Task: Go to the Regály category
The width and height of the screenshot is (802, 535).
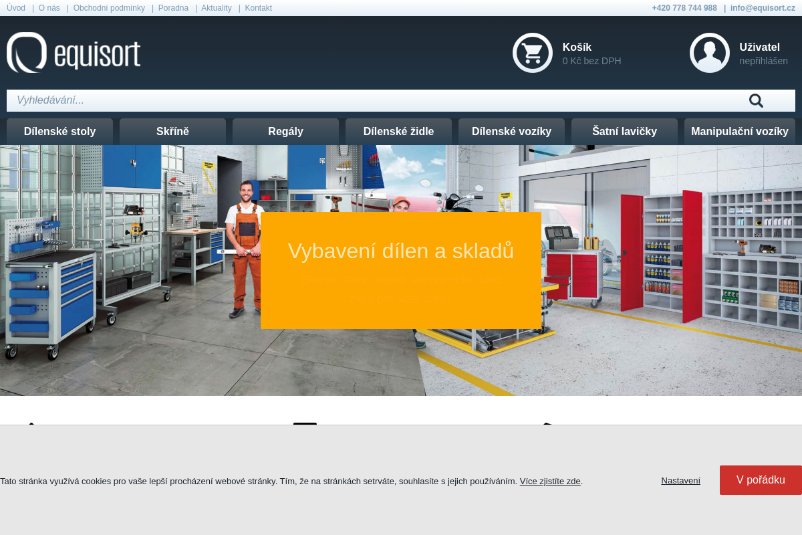Action: tap(285, 132)
